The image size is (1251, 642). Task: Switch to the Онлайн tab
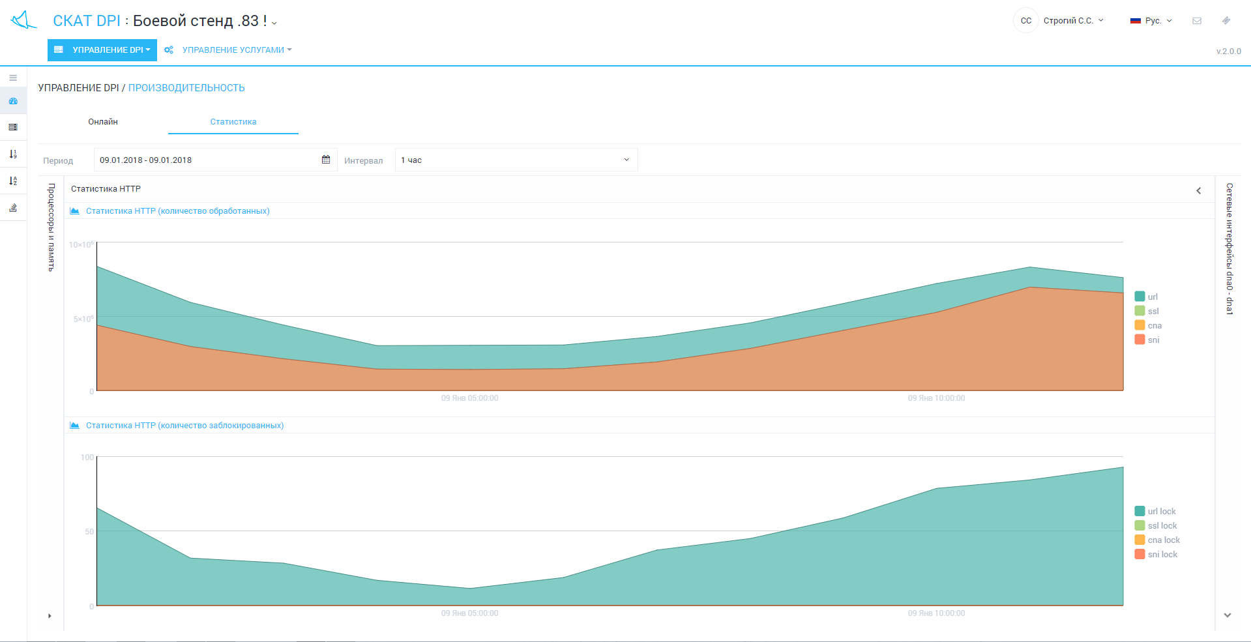[x=103, y=122]
